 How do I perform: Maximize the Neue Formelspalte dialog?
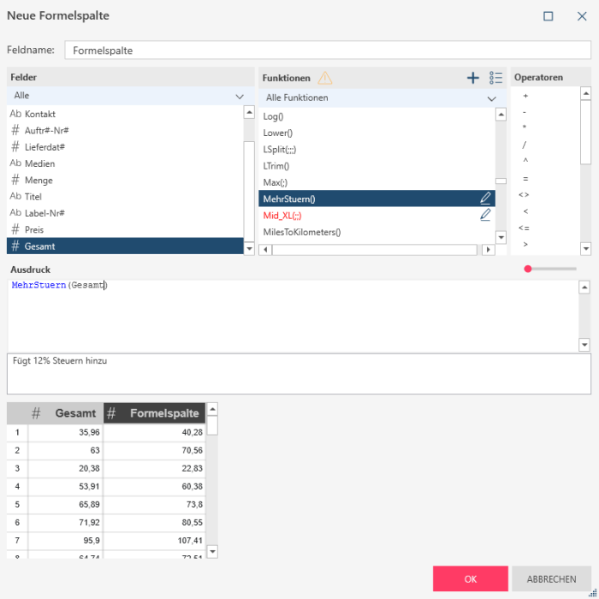[x=549, y=16]
